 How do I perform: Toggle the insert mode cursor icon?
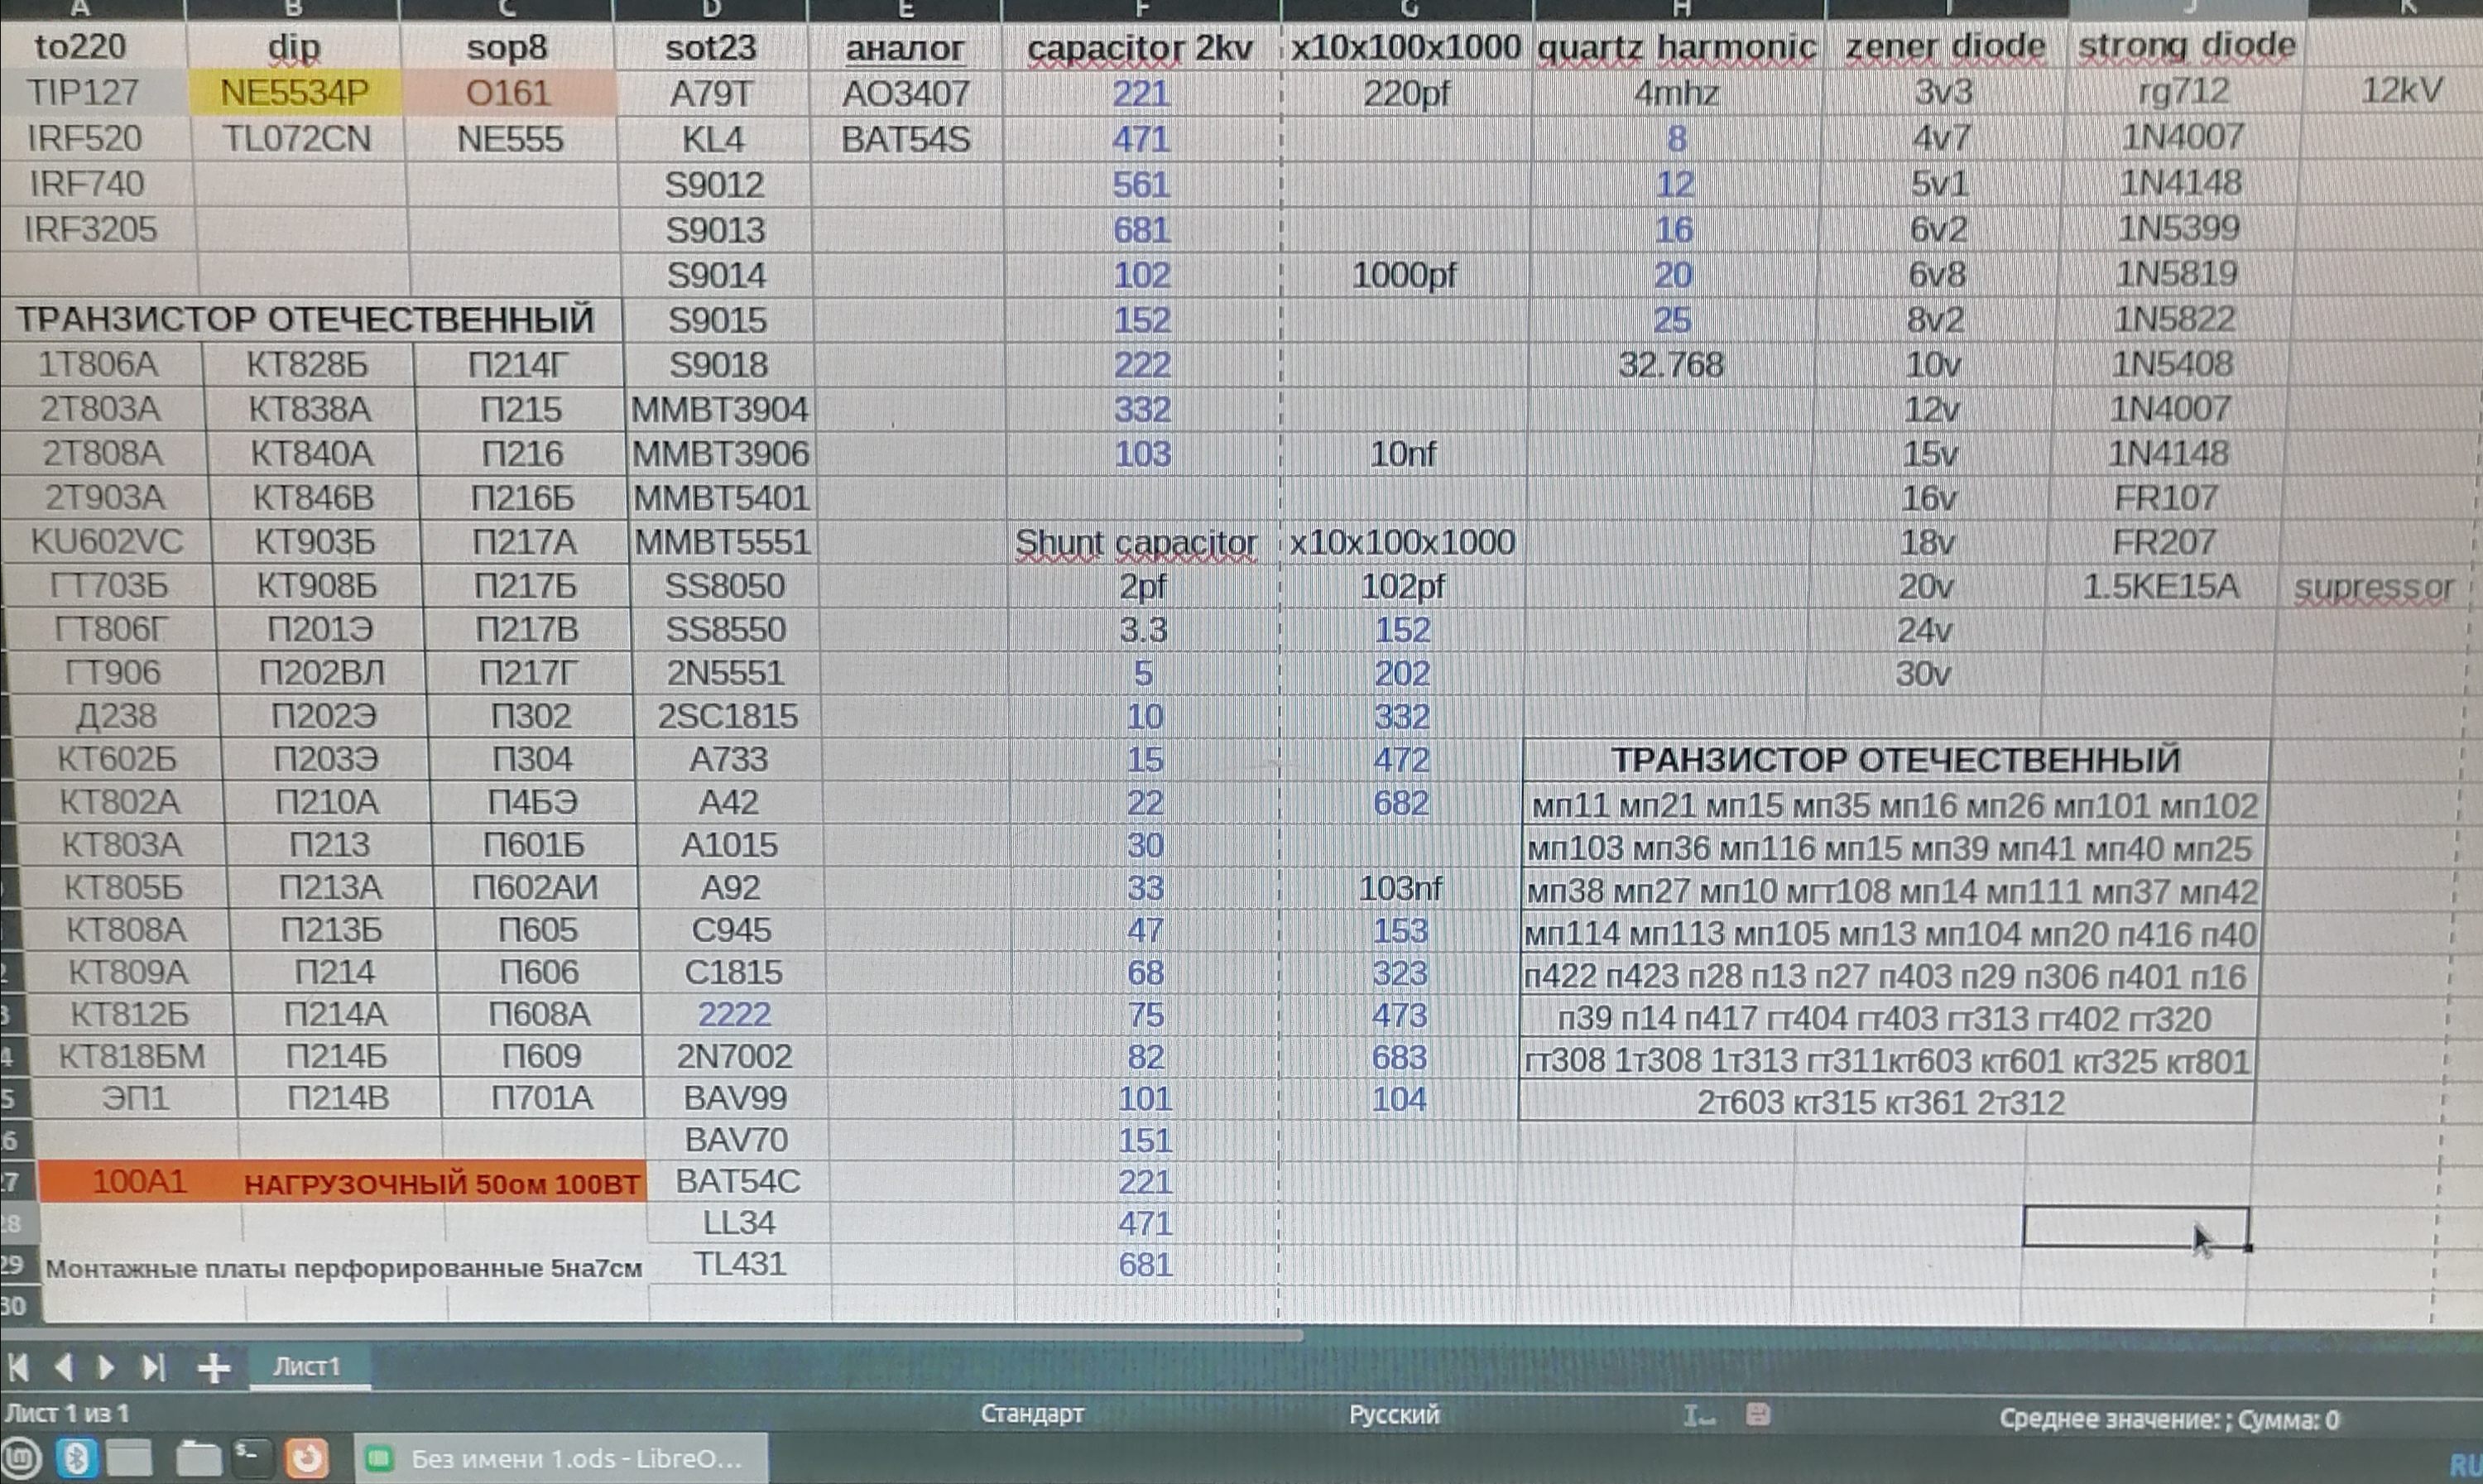[1698, 1415]
